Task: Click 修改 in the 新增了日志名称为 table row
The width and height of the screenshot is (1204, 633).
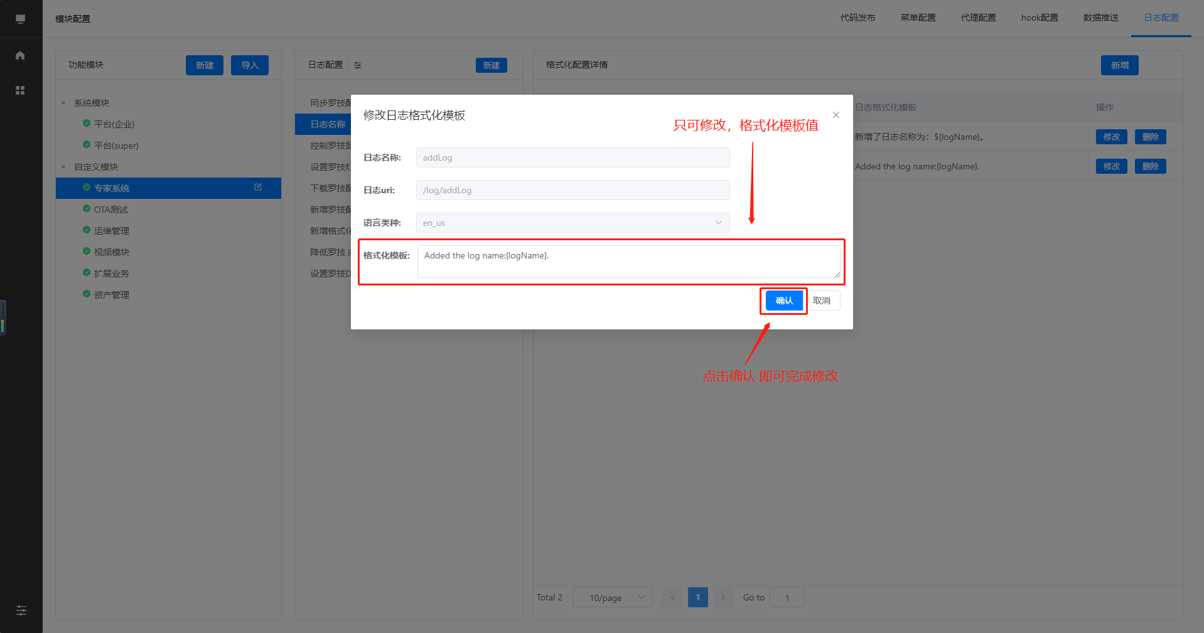Action: (x=1112, y=137)
